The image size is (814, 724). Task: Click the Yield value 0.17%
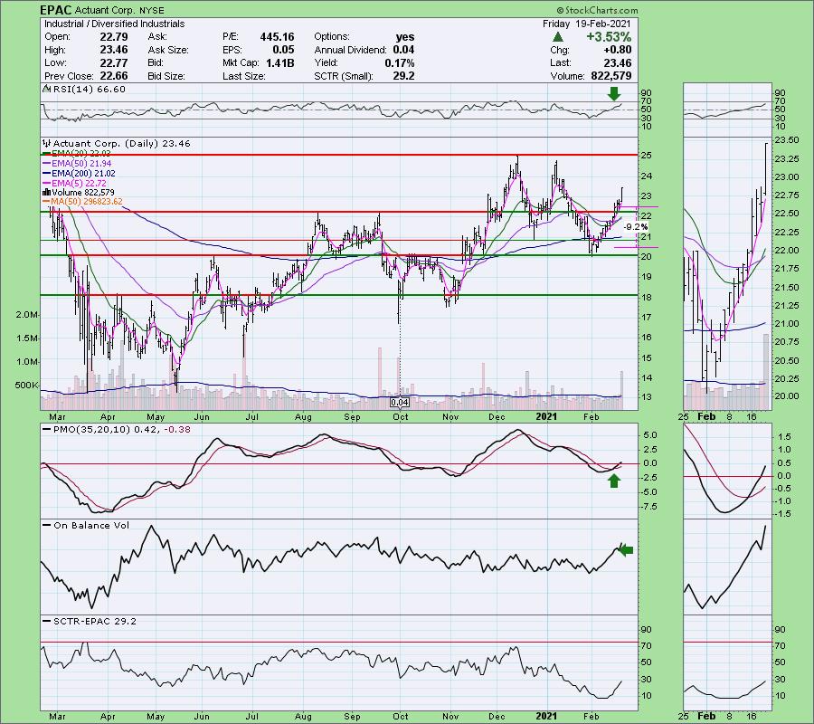(x=400, y=62)
